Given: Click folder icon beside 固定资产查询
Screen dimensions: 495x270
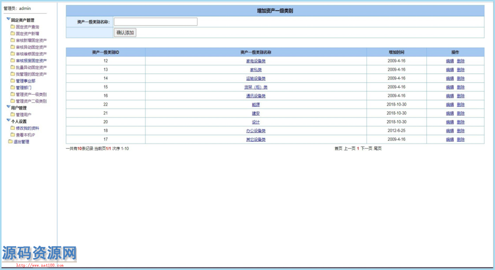Looking at the screenshot, I should 13,27.
